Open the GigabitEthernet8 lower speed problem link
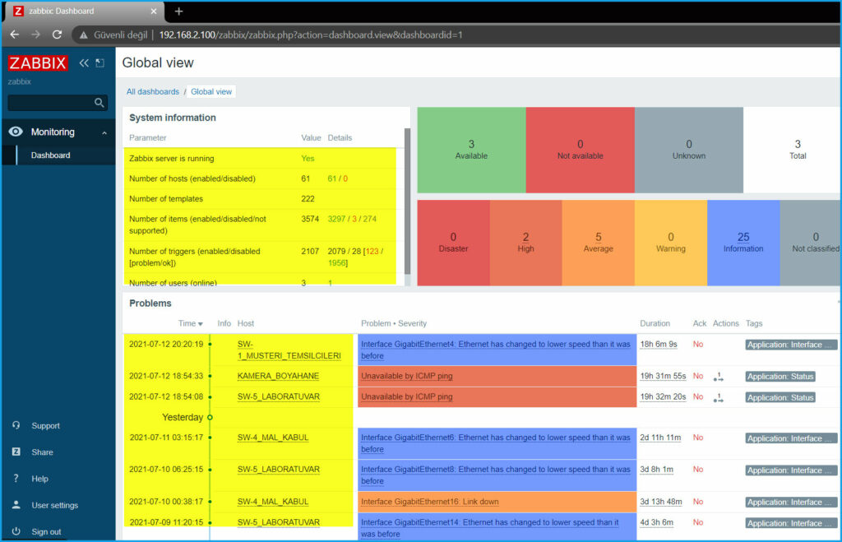This screenshot has width=842, height=542. coord(496,475)
